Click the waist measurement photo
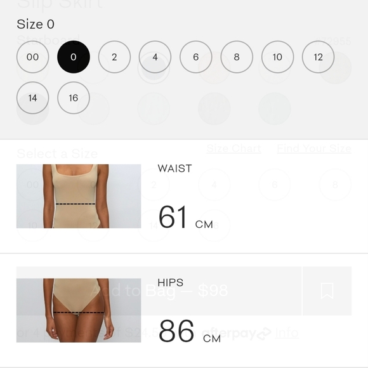The image size is (368, 368). (79, 196)
